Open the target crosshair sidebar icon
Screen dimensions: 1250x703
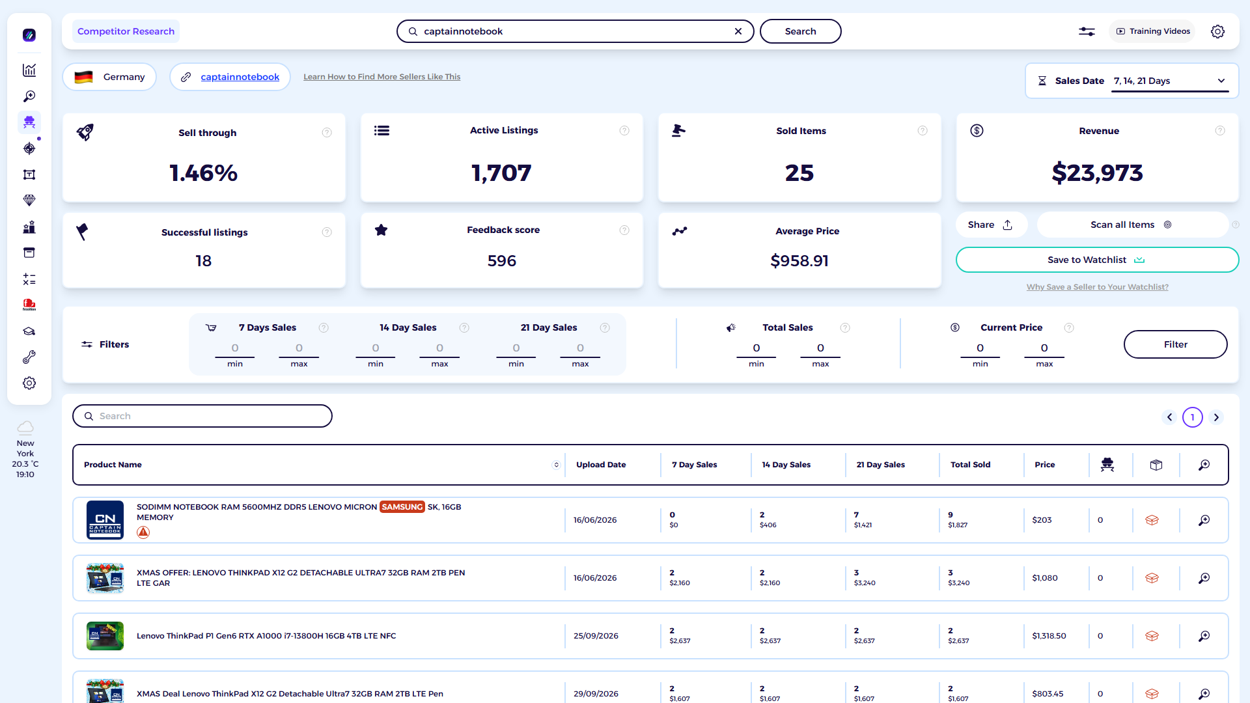point(29,148)
